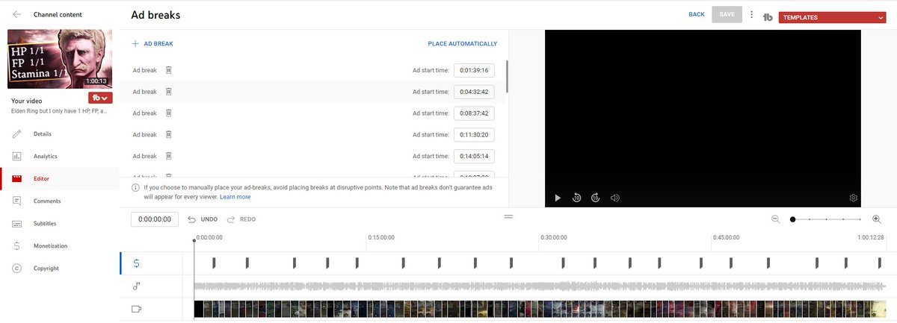Click the ad breaks list scrollbar

click(x=507, y=77)
